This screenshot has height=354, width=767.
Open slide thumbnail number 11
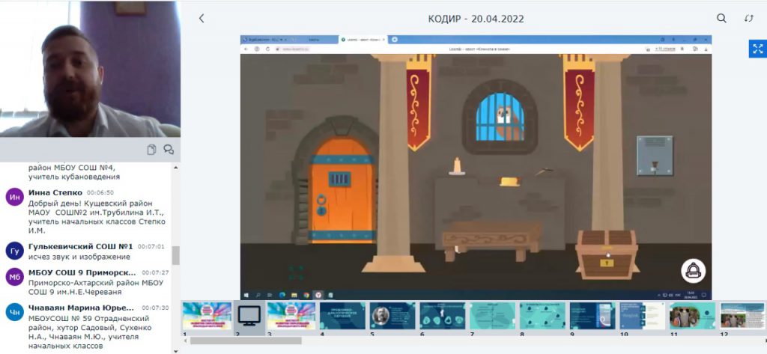pyautogui.click(x=691, y=315)
